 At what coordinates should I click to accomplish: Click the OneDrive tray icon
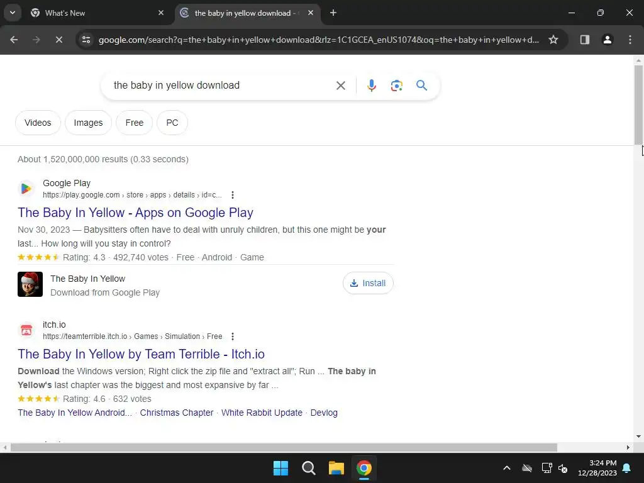point(527,468)
